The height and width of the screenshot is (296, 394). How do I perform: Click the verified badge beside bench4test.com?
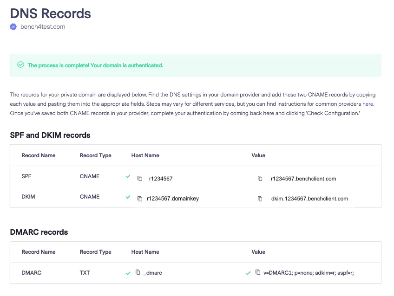pyautogui.click(x=13, y=27)
